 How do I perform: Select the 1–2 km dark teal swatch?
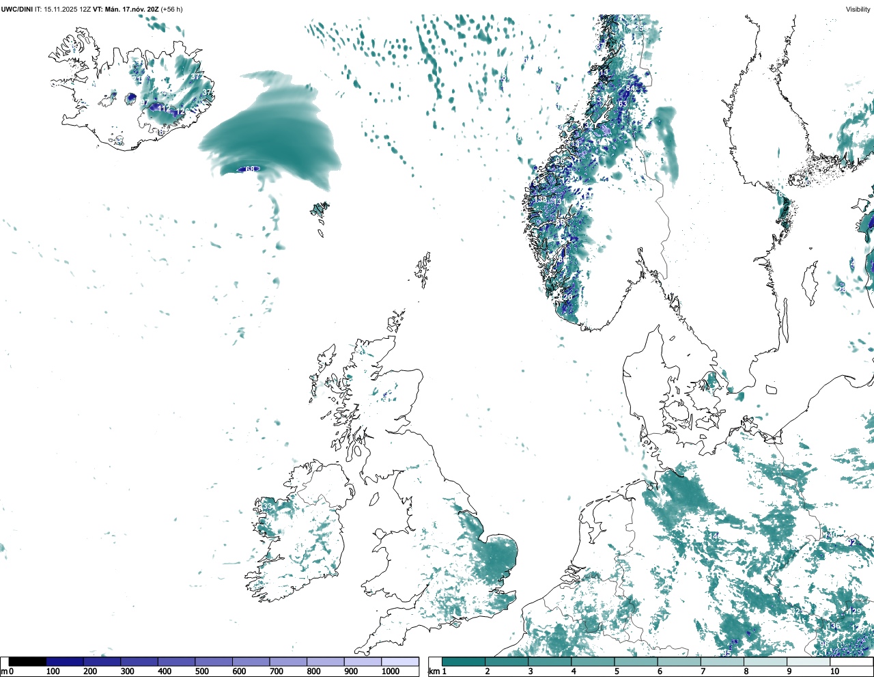[464, 662]
